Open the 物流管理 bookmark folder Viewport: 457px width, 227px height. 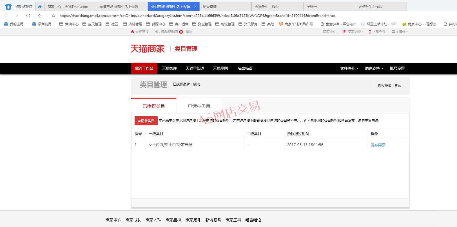click(x=225, y=24)
